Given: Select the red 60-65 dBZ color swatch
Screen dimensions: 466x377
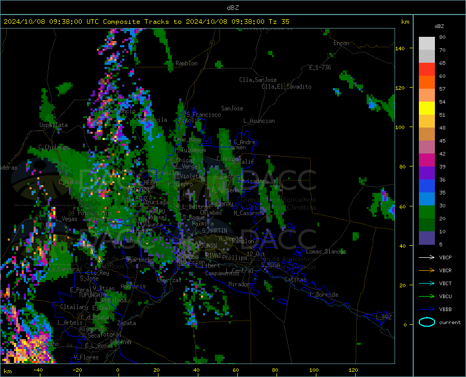Looking at the screenshot, I should [427, 69].
